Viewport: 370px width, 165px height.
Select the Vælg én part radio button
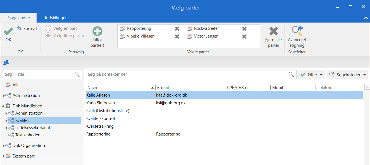coord(48,28)
